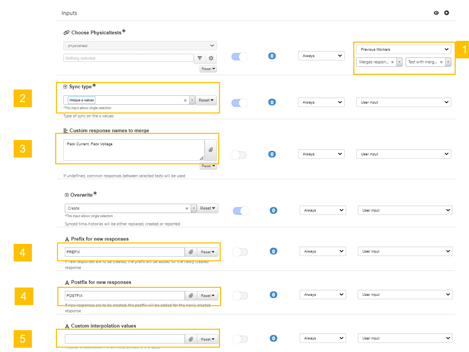Click the blue 0 badge for Sync type

click(272, 102)
